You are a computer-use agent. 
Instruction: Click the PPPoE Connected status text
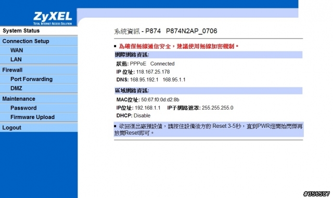click(152, 64)
